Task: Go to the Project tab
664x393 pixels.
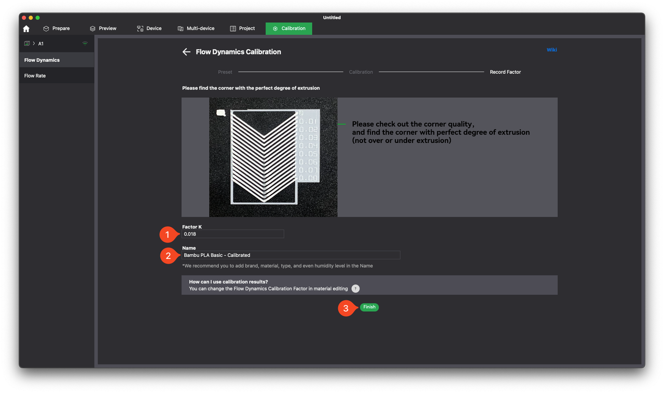Action: pyautogui.click(x=242, y=28)
